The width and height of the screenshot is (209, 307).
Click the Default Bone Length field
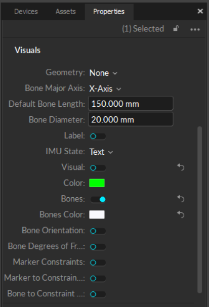131,104
